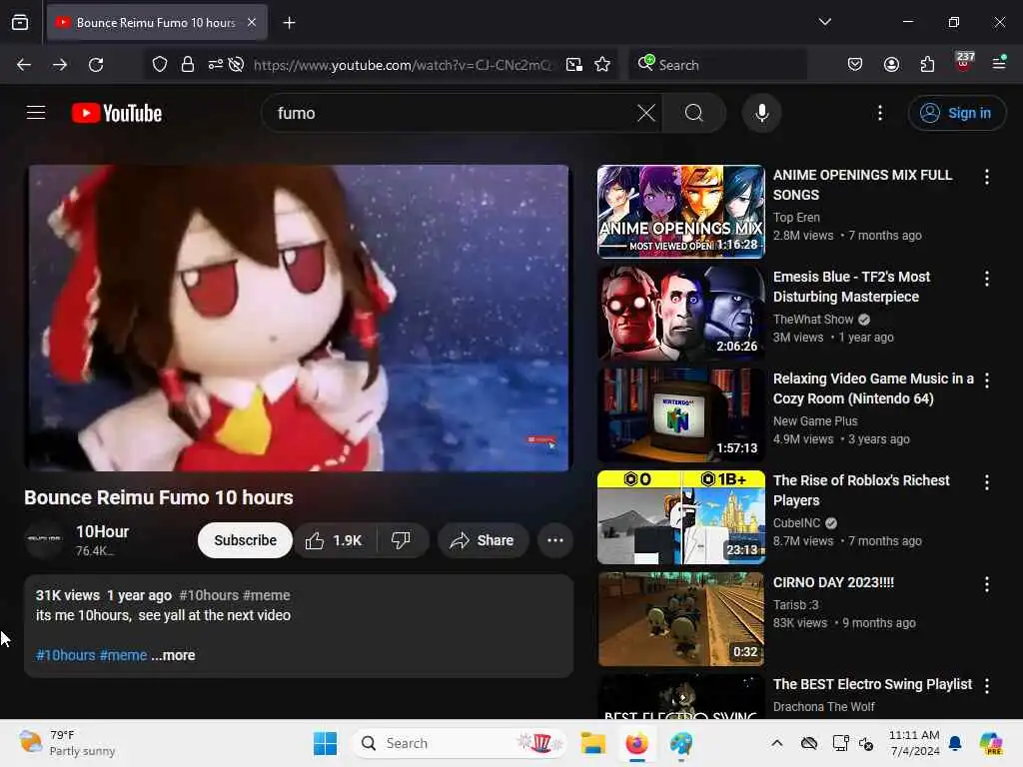Open options for Emesis Blue video

click(986, 279)
